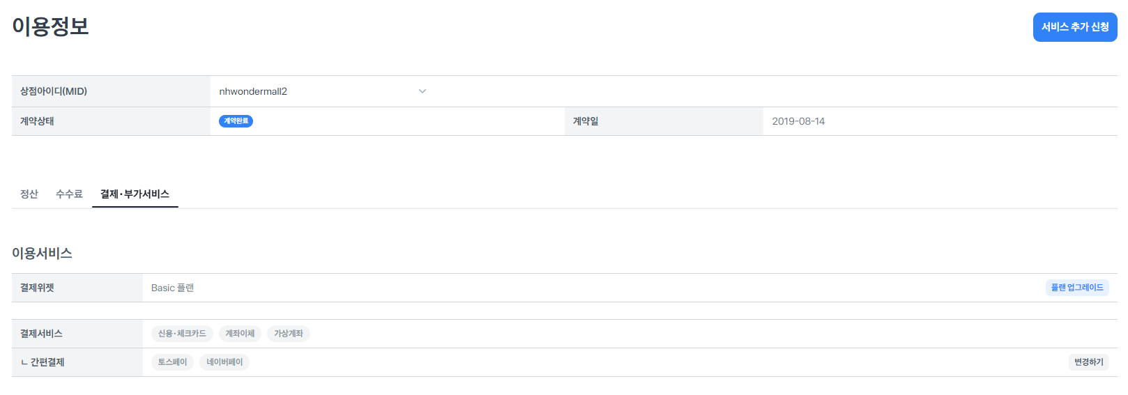Click the 결제위젯 row label
Image resolution: width=1128 pixels, height=395 pixels.
pyautogui.click(x=37, y=288)
